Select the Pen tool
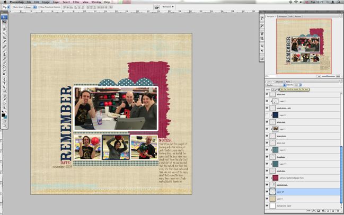Viewport: 344px width, 215px height. coord(4,79)
